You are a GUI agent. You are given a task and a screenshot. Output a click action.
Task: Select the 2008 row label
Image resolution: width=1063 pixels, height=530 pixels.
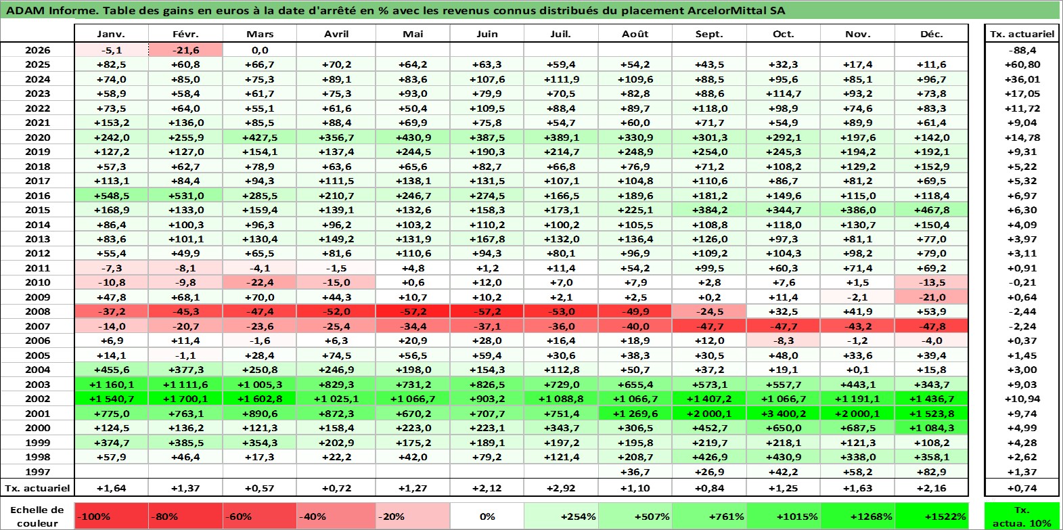37,311
